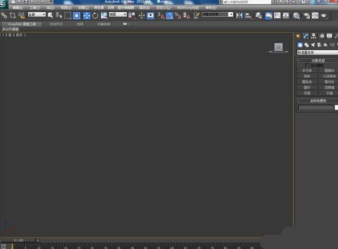This screenshot has width=338, height=249.
Task: Select the Cameras category icon
Action: tap(319, 45)
